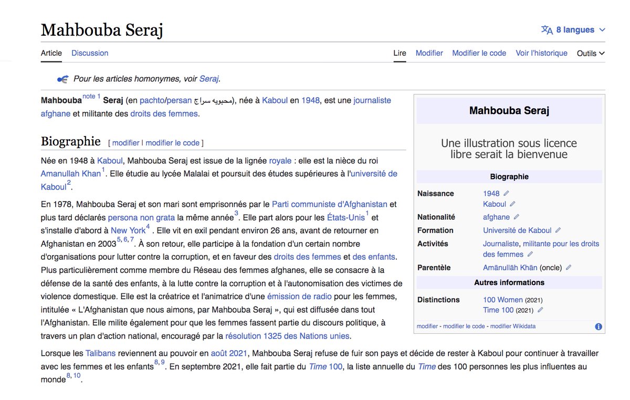This screenshot has width=630, height=400.
Task: Click modifier Wikidata link
Action: [x=513, y=326]
